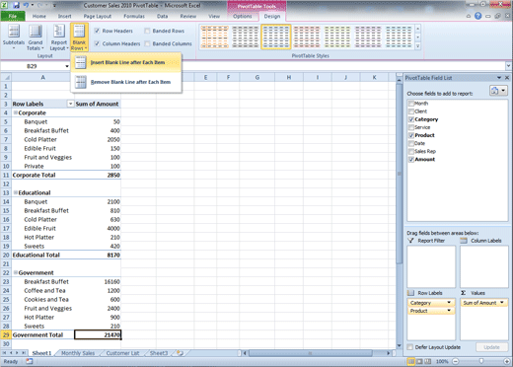Toggle the Row Headers checkbox
Screen dimensions: 513x367
[97, 31]
